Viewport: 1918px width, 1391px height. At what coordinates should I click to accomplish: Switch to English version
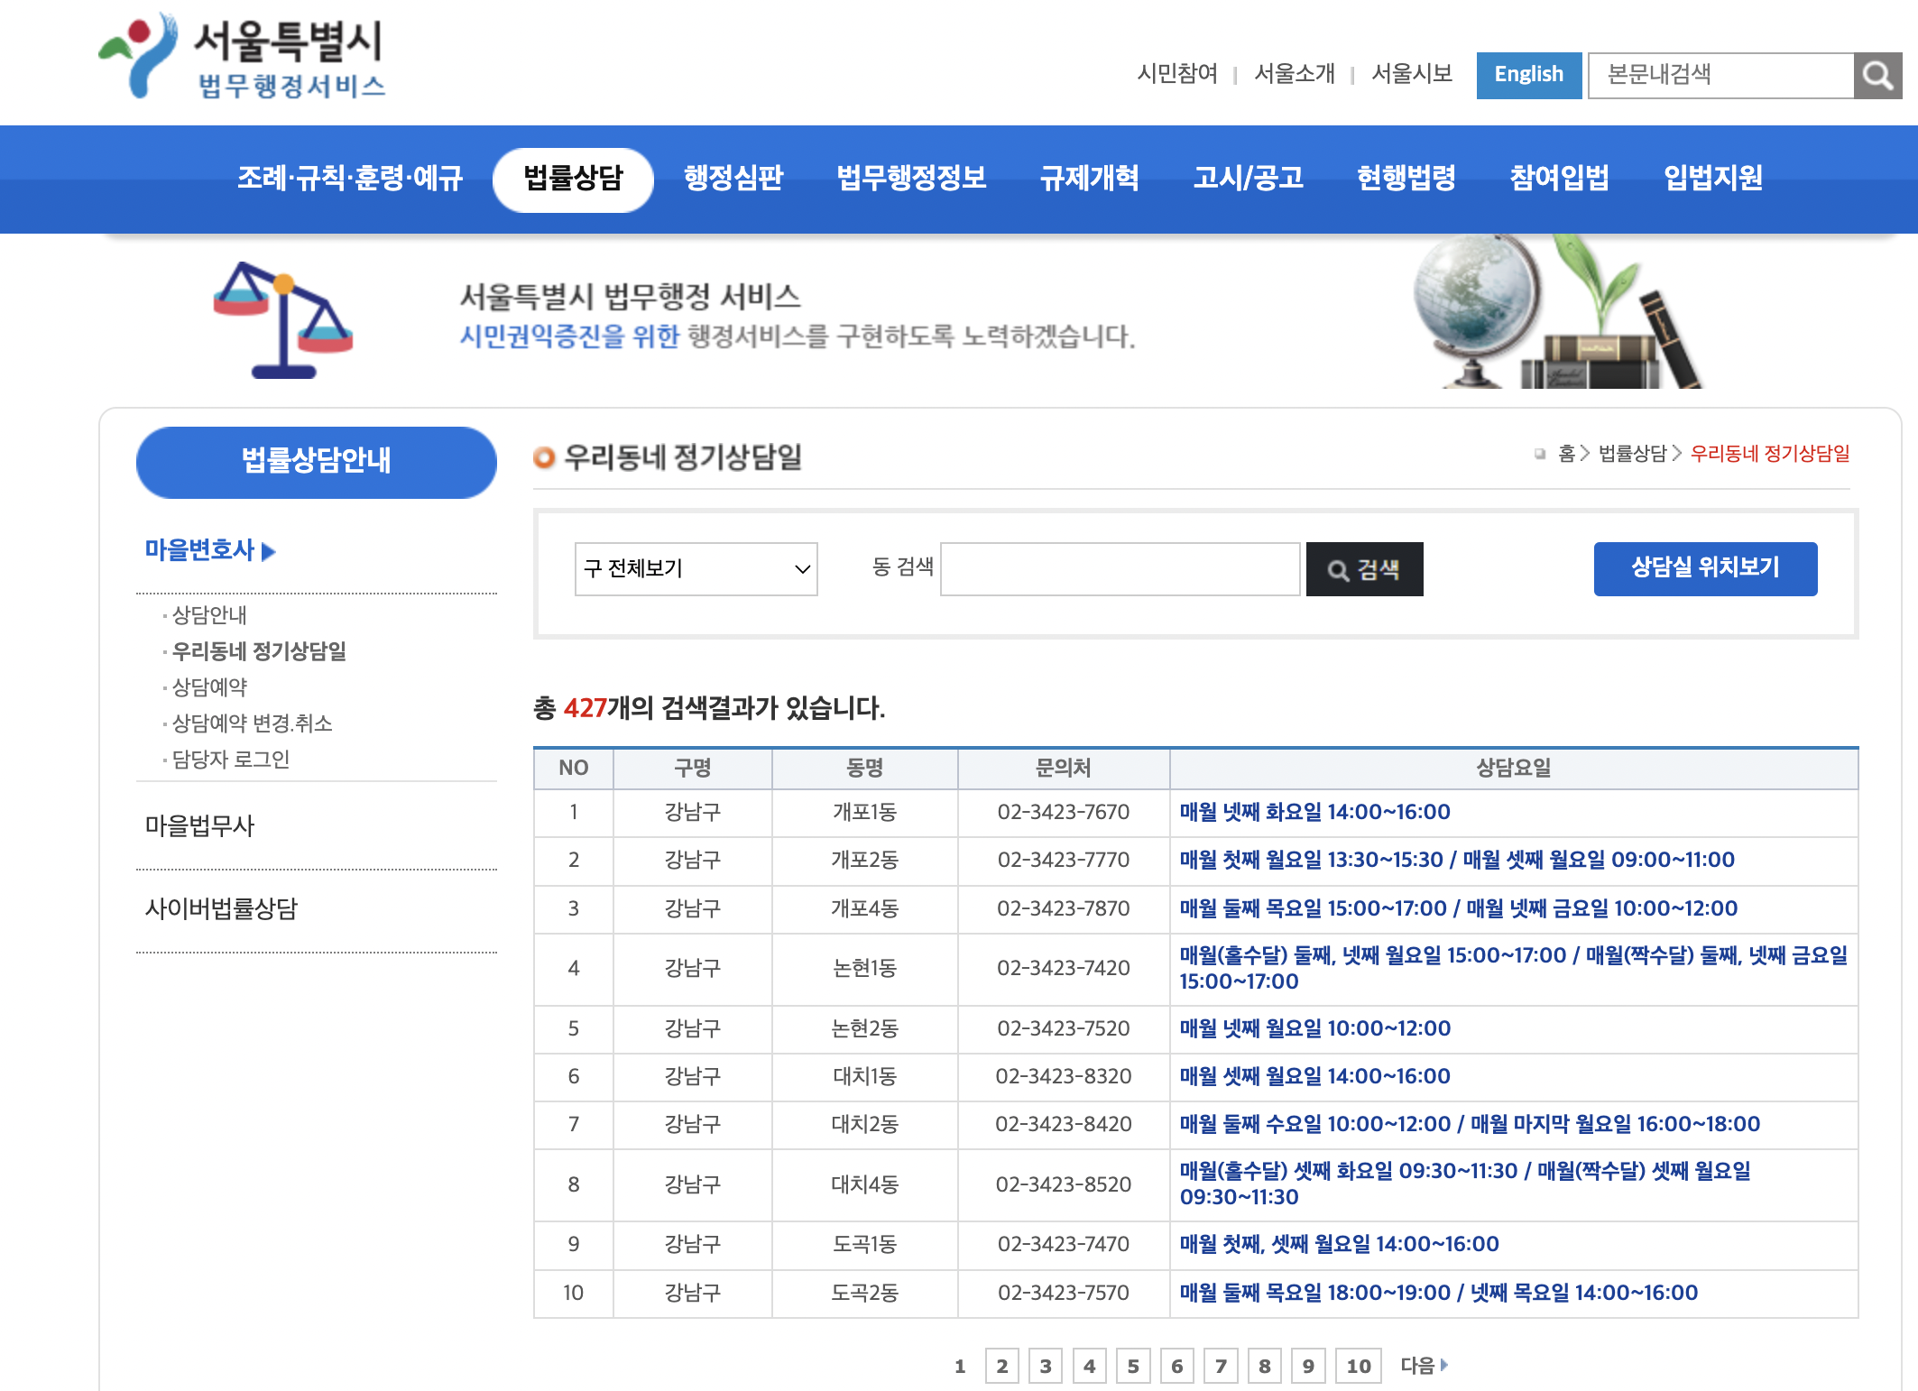coord(1528,75)
